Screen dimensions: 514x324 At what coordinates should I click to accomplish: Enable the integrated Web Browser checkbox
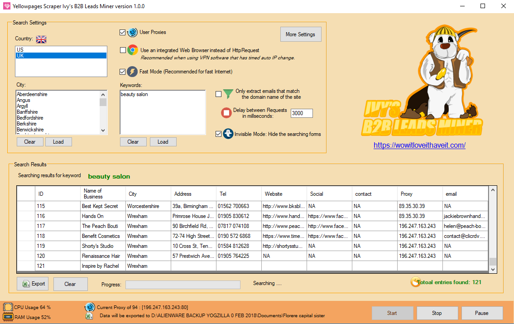click(123, 50)
